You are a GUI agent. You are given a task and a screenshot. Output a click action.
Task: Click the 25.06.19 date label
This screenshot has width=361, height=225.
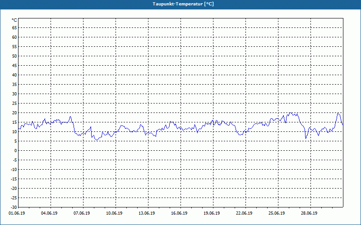coord(277,213)
